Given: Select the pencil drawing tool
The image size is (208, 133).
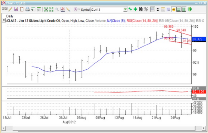Looking at the screenshot, I should (x=10, y=9).
